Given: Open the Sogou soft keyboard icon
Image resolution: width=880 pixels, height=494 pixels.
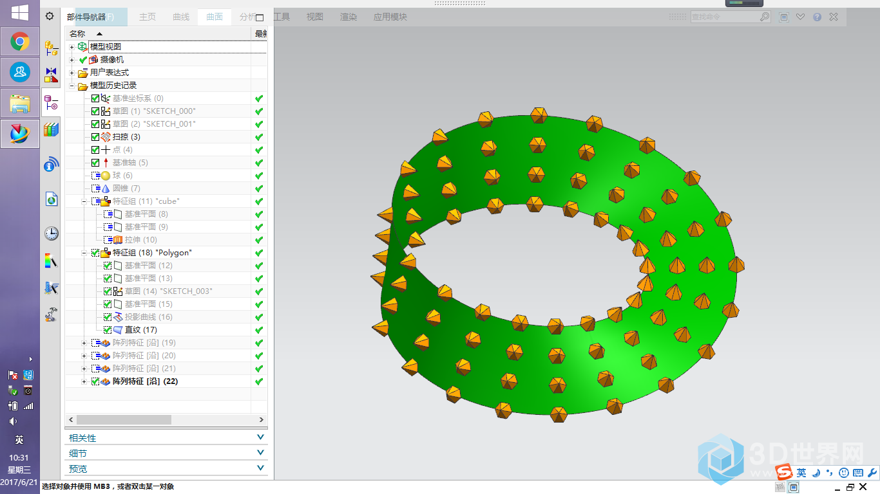Looking at the screenshot, I should tap(858, 473).
